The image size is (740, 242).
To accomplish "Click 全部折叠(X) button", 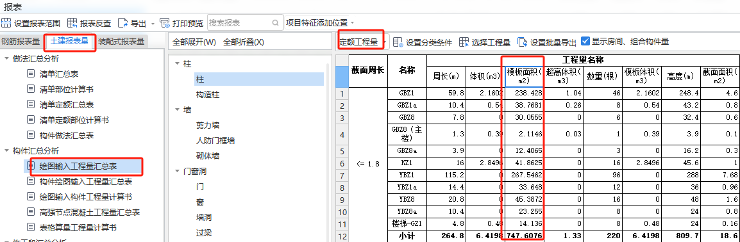I will pos(244,42).
